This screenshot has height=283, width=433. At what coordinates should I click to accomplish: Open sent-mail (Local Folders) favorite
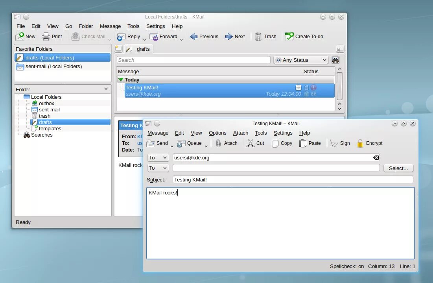coord(63,67)
